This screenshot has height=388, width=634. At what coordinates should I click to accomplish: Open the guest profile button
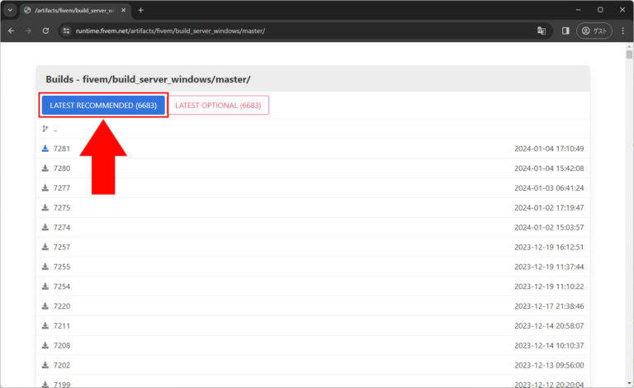[594, 31]
